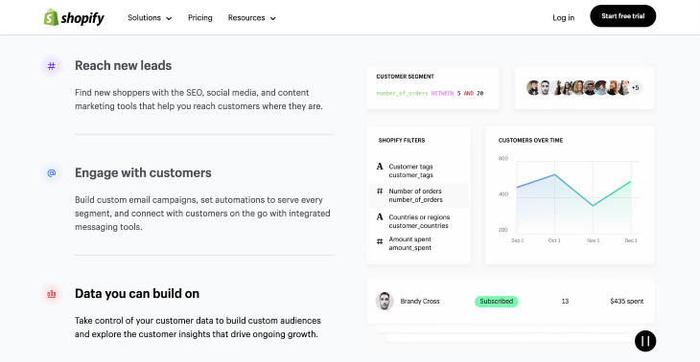Image resolution: width=700 pixels, height=362 pixels.
Task: Click the @ icon beside Engage with customers
Action: pos(52,173)
